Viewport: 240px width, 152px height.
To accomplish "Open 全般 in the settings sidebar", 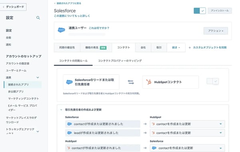I will pos(8,38).
